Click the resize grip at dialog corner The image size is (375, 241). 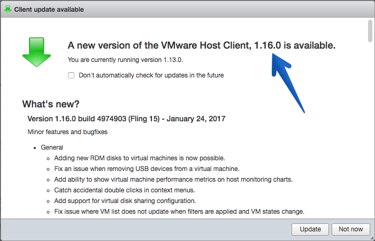(372, 238)
